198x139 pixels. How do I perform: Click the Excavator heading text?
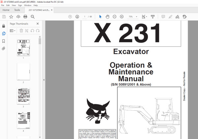point(131,51)
